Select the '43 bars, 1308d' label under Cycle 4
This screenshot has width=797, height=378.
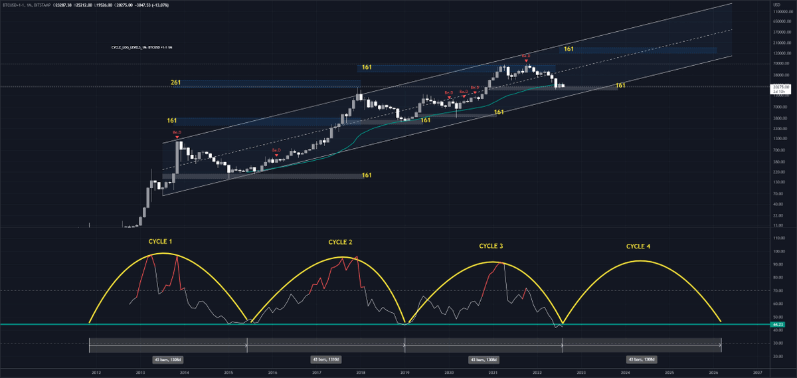642,359
